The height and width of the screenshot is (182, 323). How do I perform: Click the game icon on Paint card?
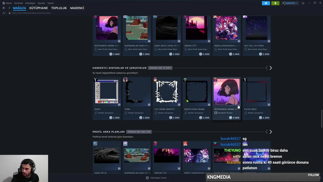95,80
